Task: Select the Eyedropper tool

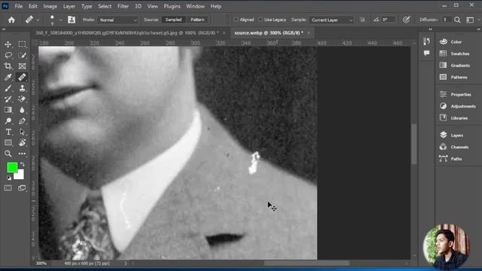Action: tap(8, 77)
